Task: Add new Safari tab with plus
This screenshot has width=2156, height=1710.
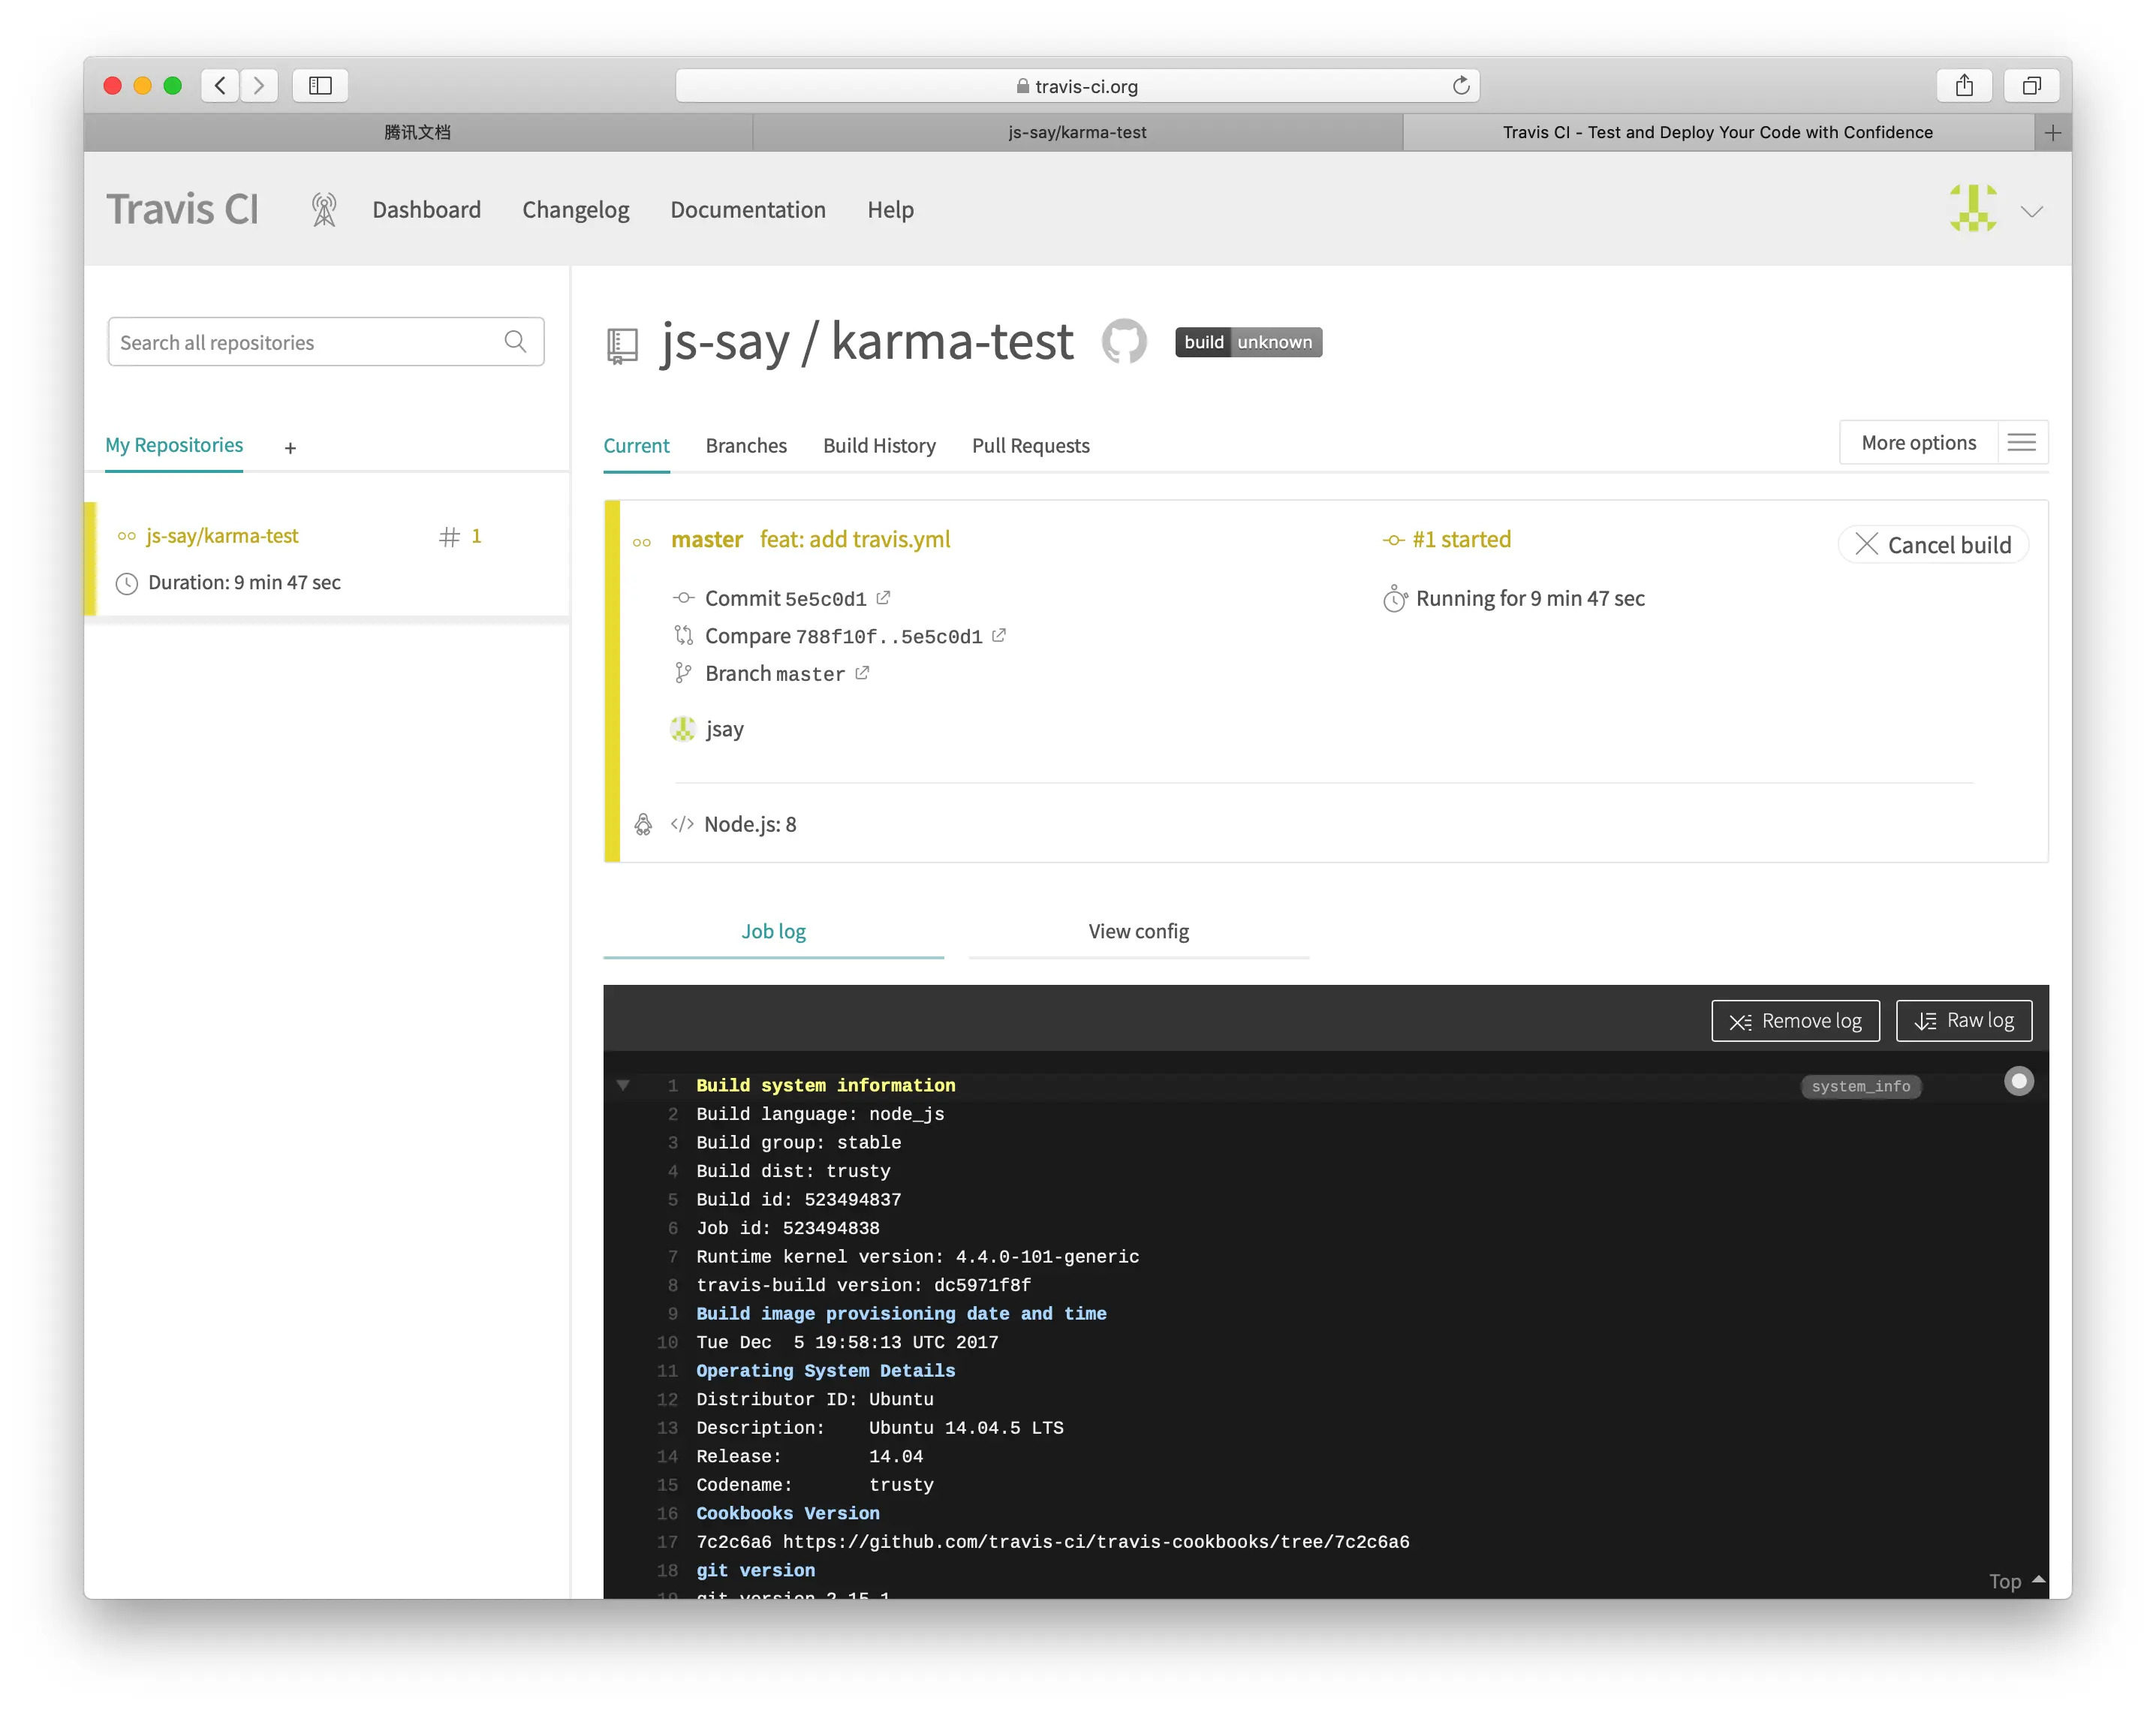Action: click(x=2052, y=132)
